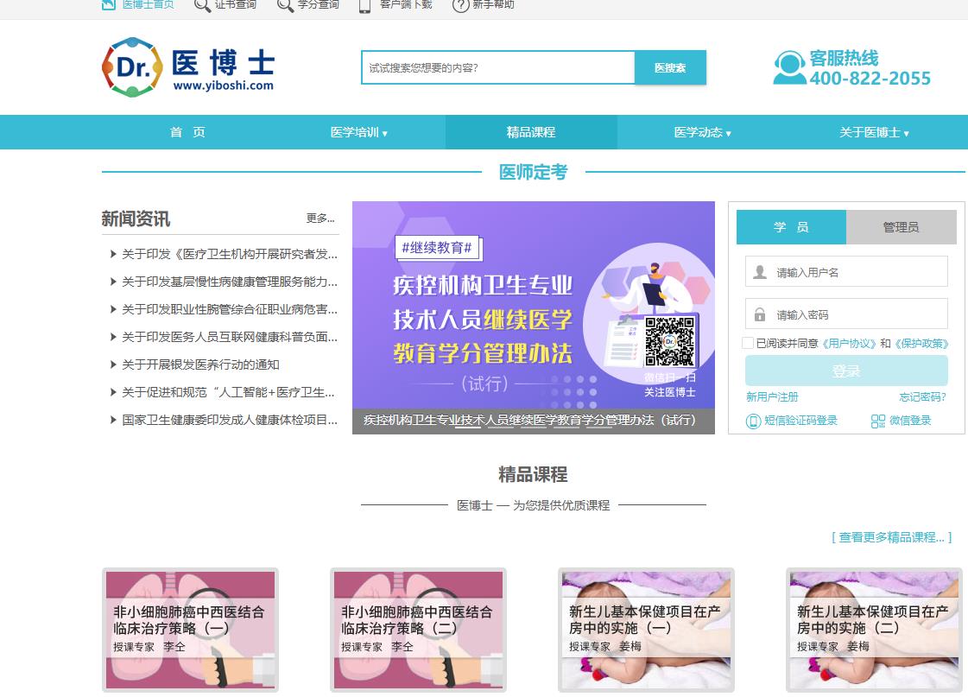The height and width of the screenshot is (697, 968).
Task: Click the 学分查询 search icon
Action: pos(285,5)
